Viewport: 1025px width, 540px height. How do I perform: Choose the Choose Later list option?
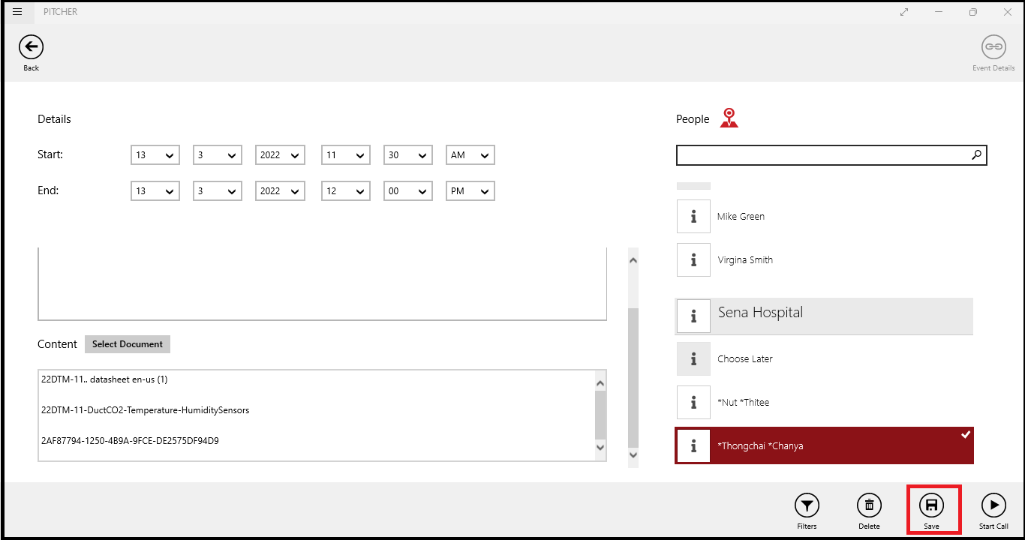click(x=825, y=359)
